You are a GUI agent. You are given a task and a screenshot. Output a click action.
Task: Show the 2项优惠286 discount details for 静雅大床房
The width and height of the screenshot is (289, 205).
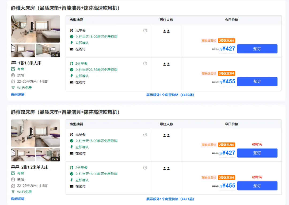pos(227,41)
